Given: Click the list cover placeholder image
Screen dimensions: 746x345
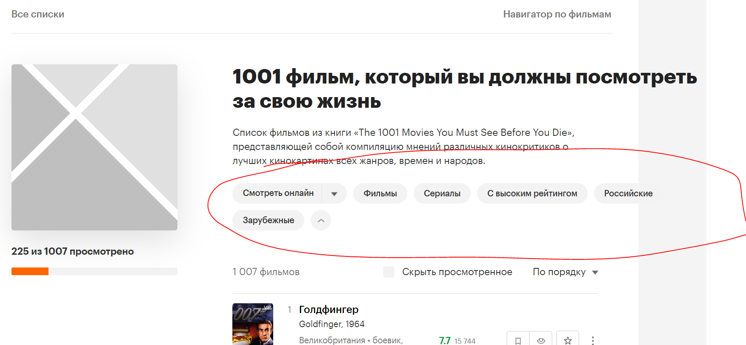Looking at the screenshot, I should (94, 147).
